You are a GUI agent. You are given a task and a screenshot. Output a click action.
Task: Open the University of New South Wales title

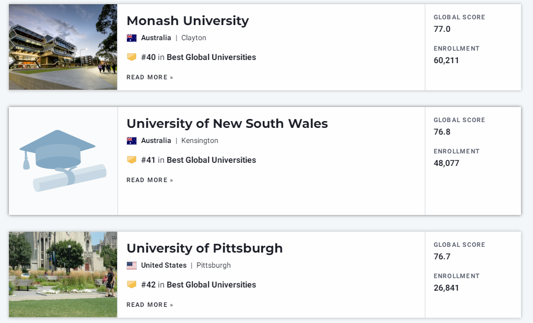coord(227,124)
